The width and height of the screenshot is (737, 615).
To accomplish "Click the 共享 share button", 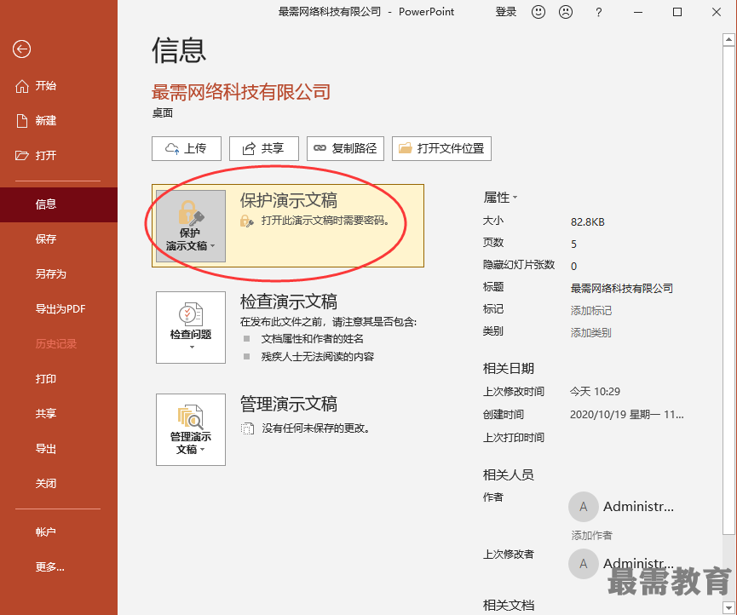I will (x=264, y=148).
